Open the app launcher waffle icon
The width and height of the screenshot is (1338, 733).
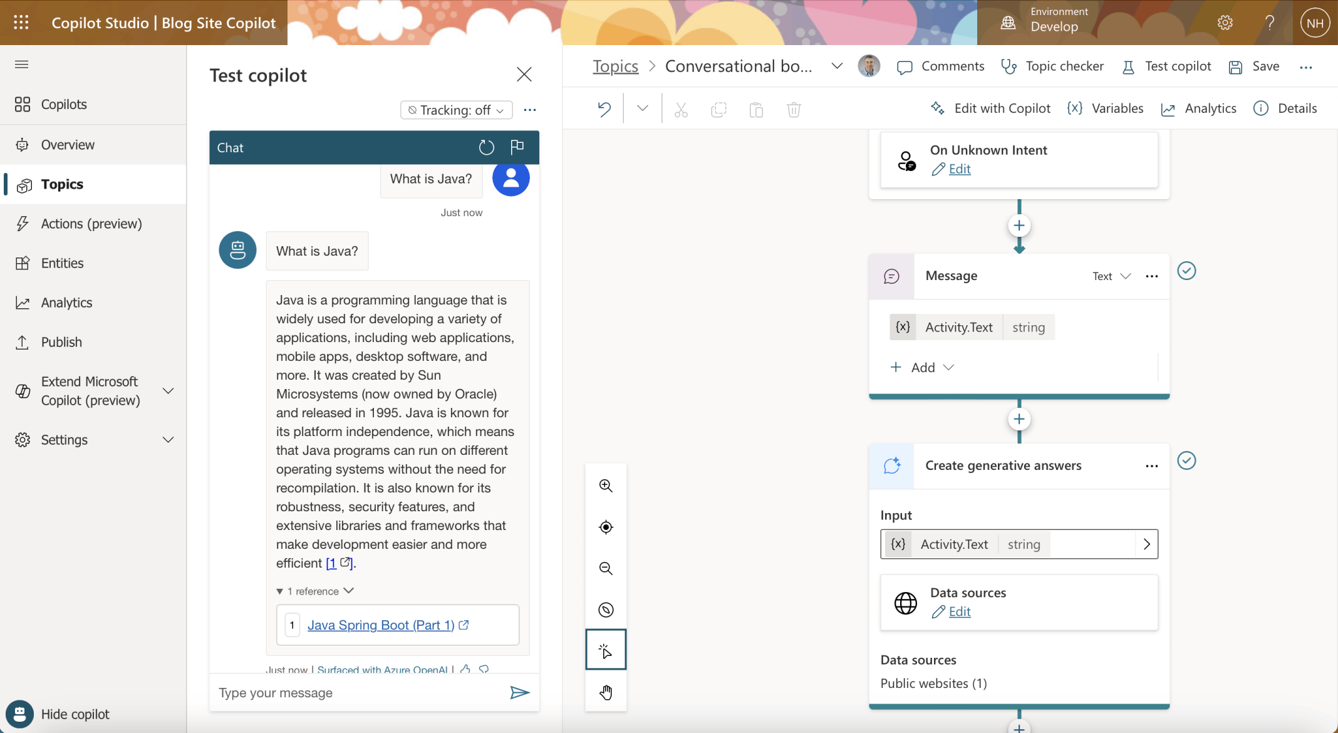coord(21,23)
